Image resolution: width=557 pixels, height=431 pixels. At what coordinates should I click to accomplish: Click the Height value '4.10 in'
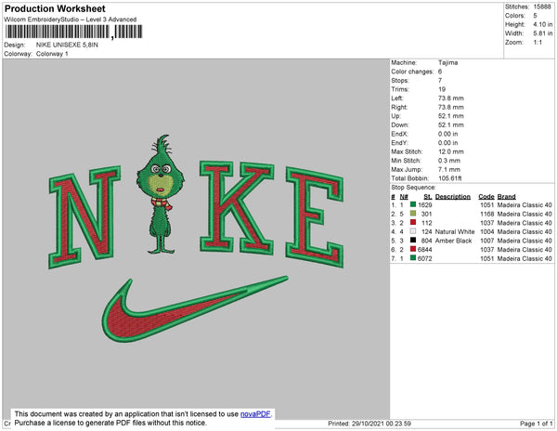tap(543, 24)
